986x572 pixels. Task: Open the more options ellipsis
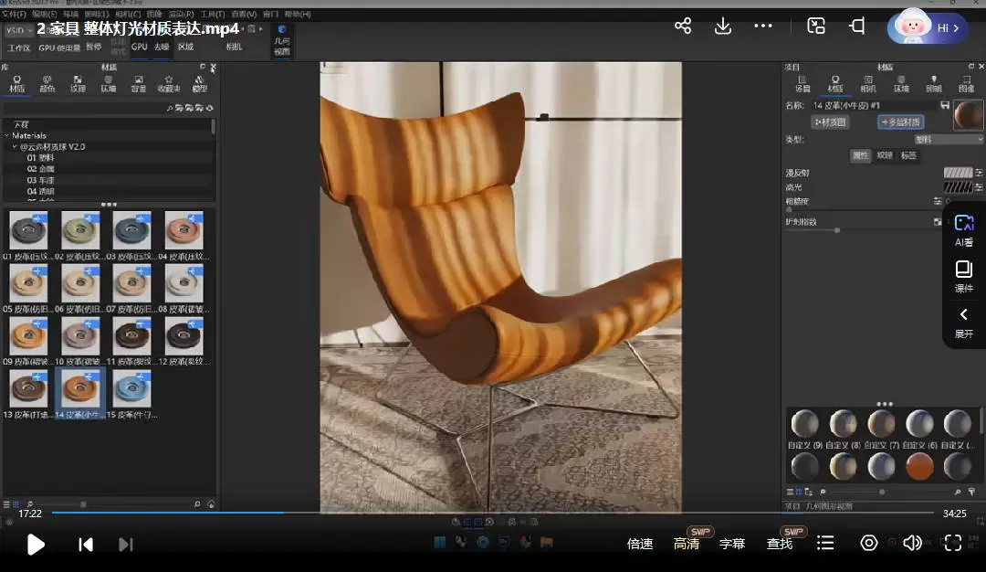pos(762,26)
